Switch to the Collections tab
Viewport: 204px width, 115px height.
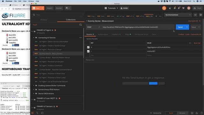[x=71, y=20]
